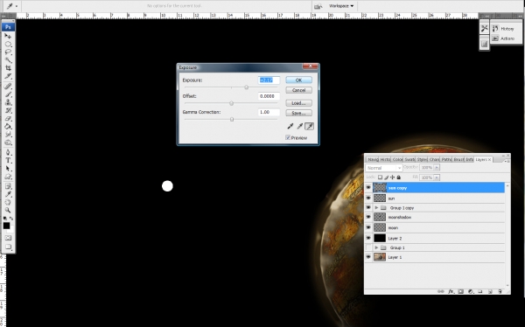Click the Save... button
The image size is (525, 327).
pos(298,113)
